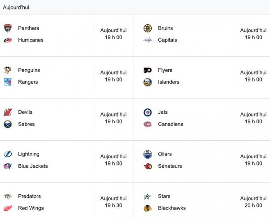Click the Florida Panthers team logo

(8, 28)
